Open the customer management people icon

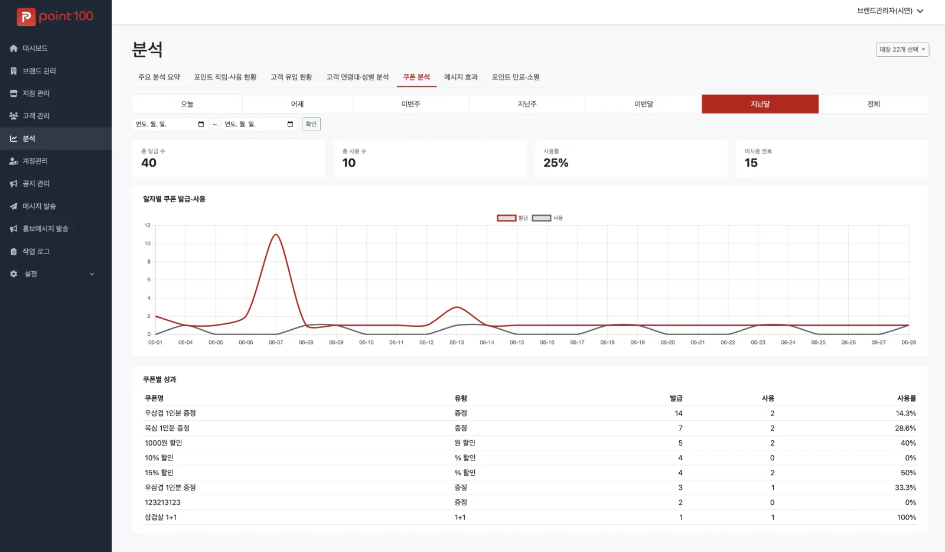14,116
